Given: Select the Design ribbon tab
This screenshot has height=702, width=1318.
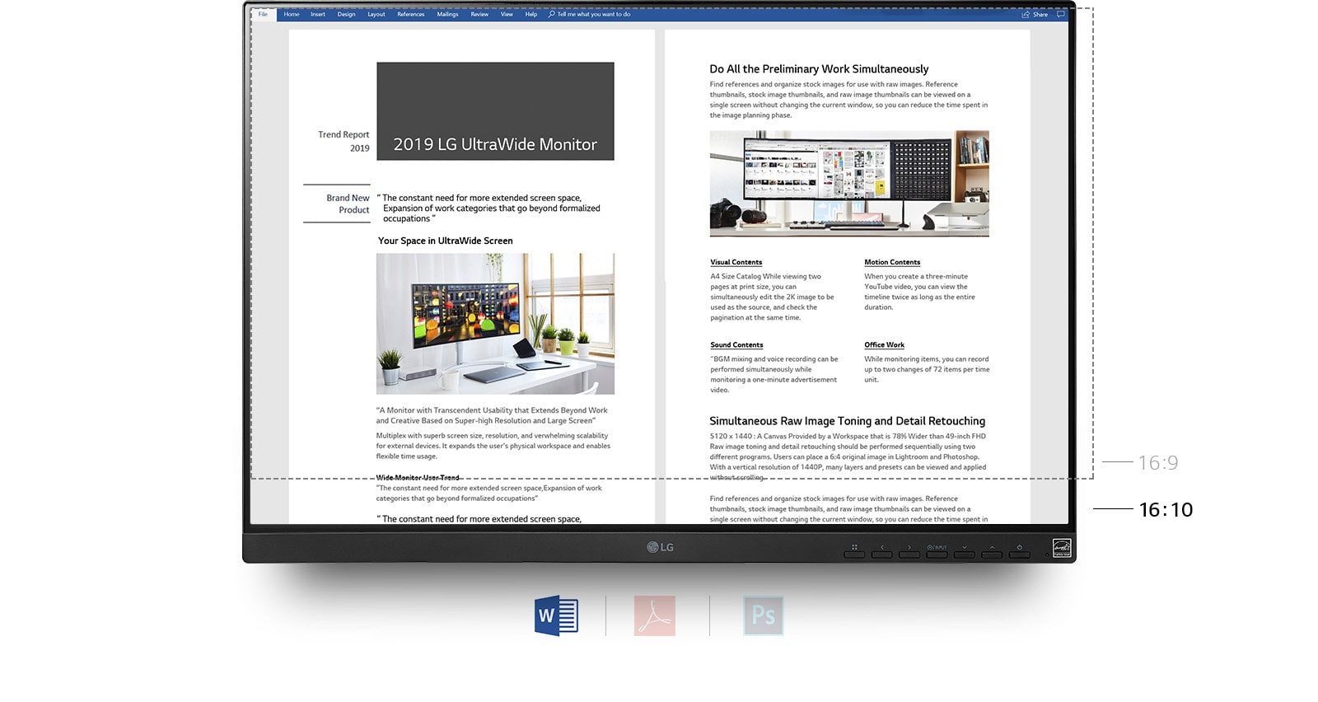Looking at the screenshot, I should pyautogui.click(x=347, y=14).
